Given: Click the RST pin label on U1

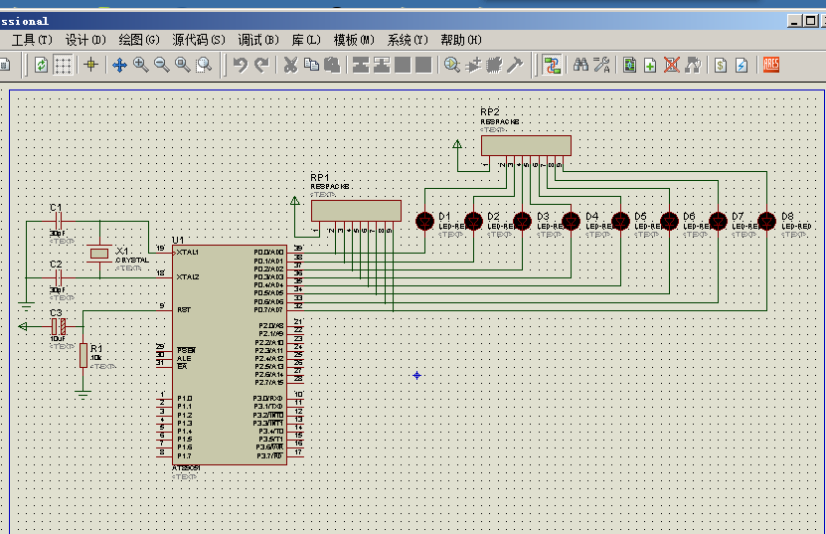Looking at the screenshot, I should click(x=184, y=310).
